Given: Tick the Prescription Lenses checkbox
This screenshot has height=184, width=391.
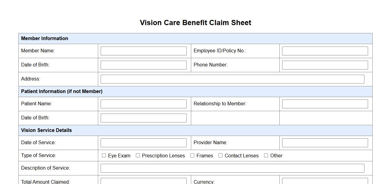Looking at the screenshot, I should 138,156.
